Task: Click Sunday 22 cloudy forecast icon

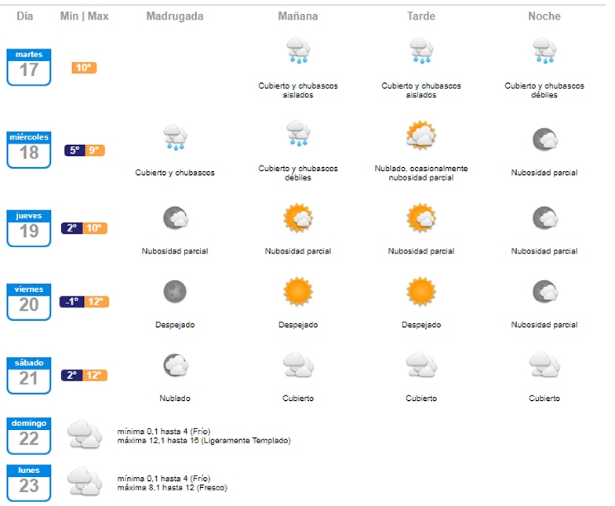Action: coord(84,434)
